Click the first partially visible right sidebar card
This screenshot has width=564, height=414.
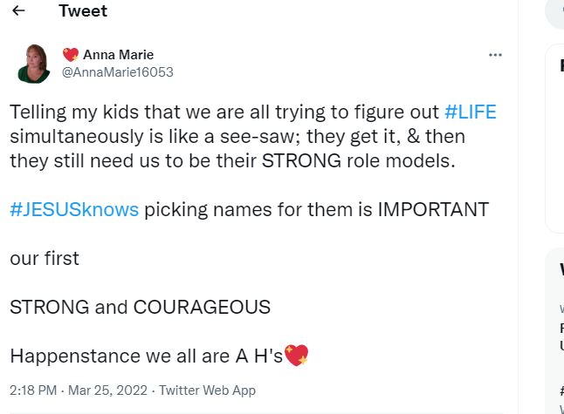point(555,139)
